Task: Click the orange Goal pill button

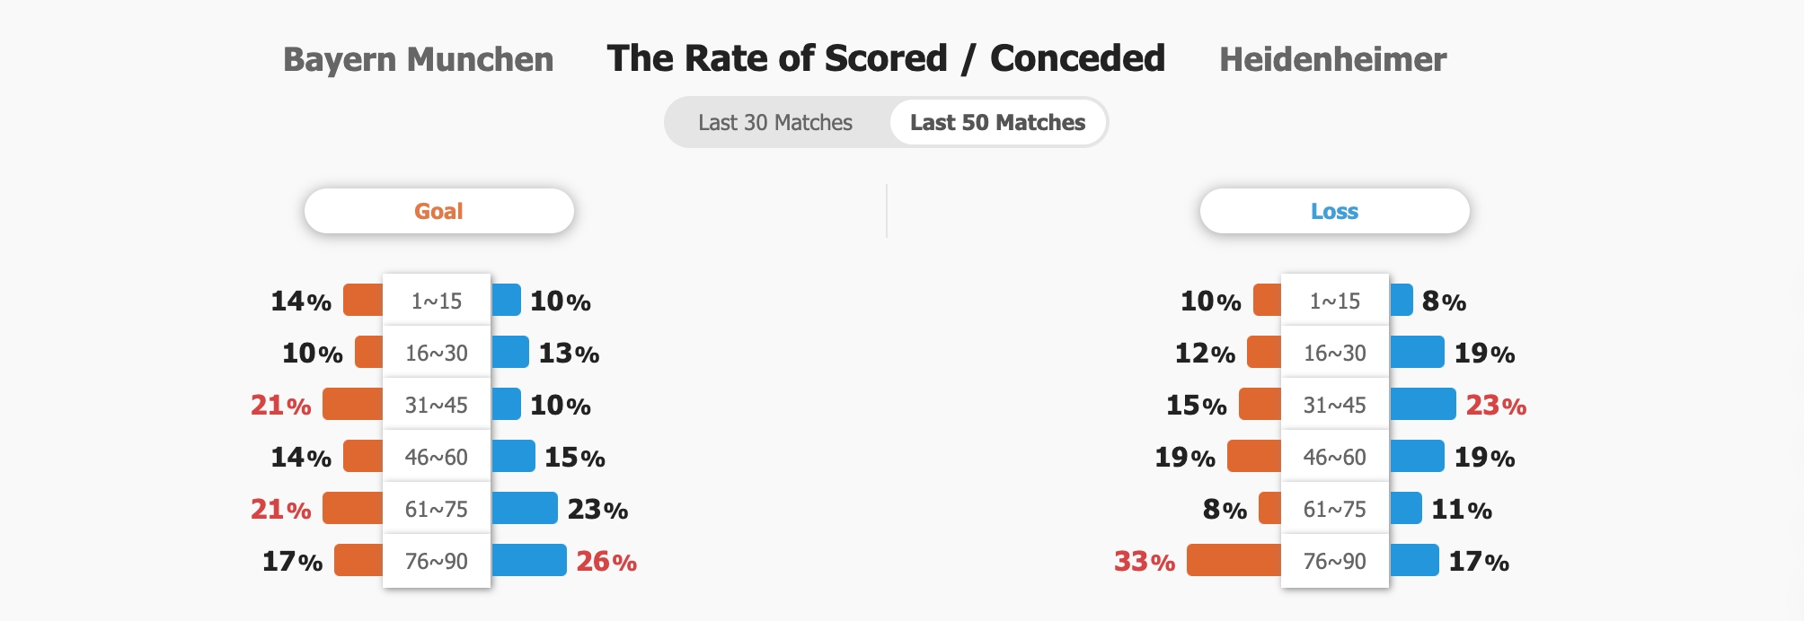Action: click(438, 211)
